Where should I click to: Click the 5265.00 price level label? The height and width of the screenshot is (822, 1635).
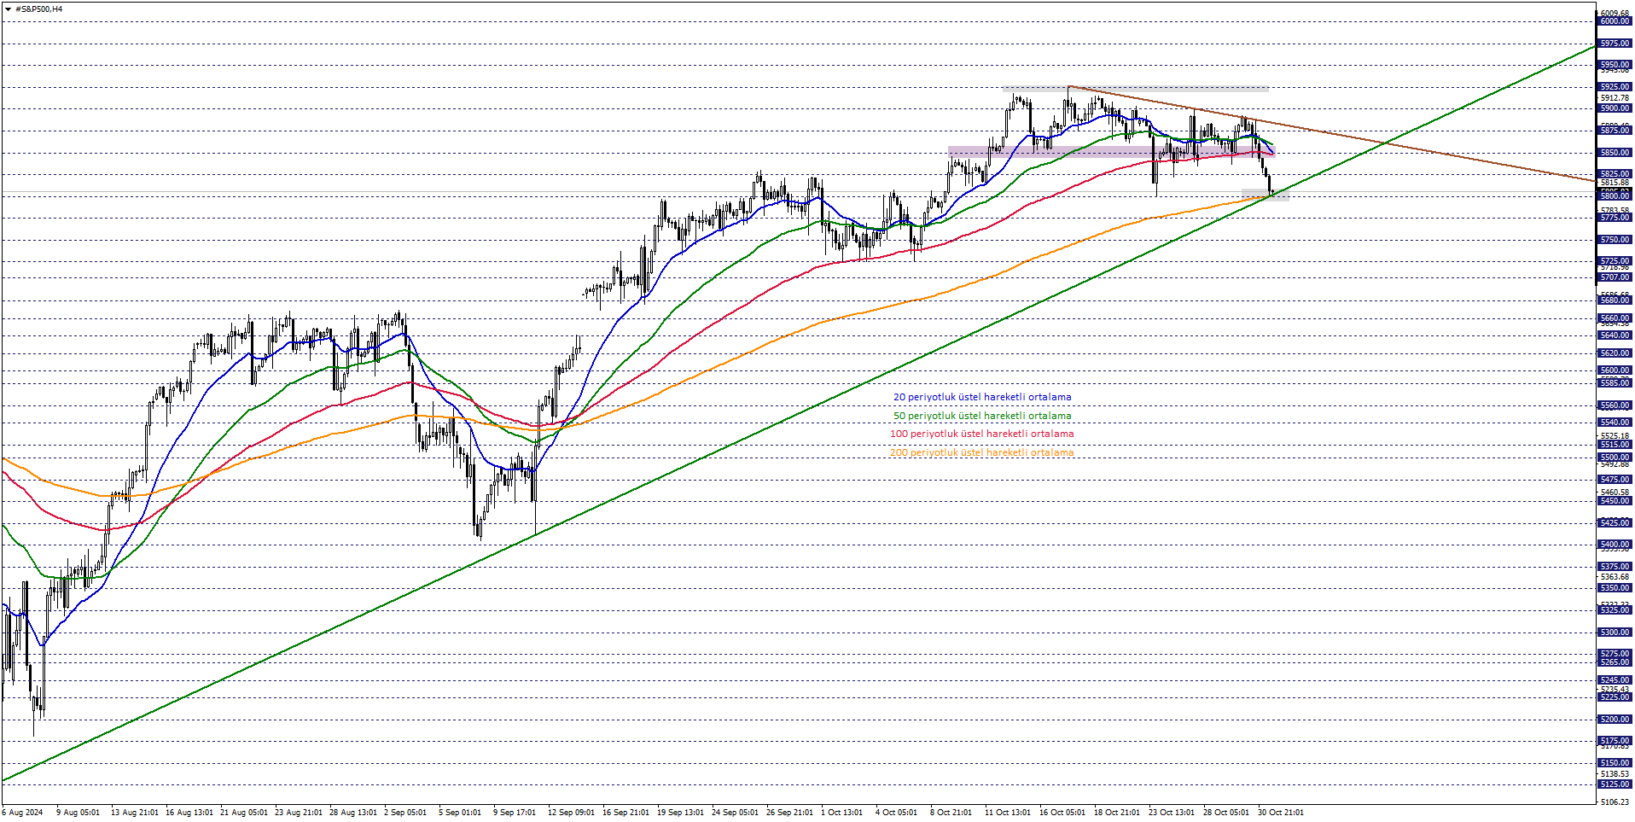[1615, 662]
